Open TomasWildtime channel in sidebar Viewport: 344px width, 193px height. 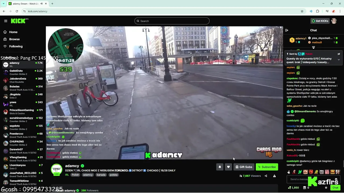click(x=23, y=182)
